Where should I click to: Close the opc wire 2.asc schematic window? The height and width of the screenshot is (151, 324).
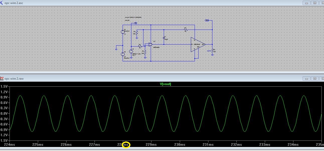coord(322,3)
